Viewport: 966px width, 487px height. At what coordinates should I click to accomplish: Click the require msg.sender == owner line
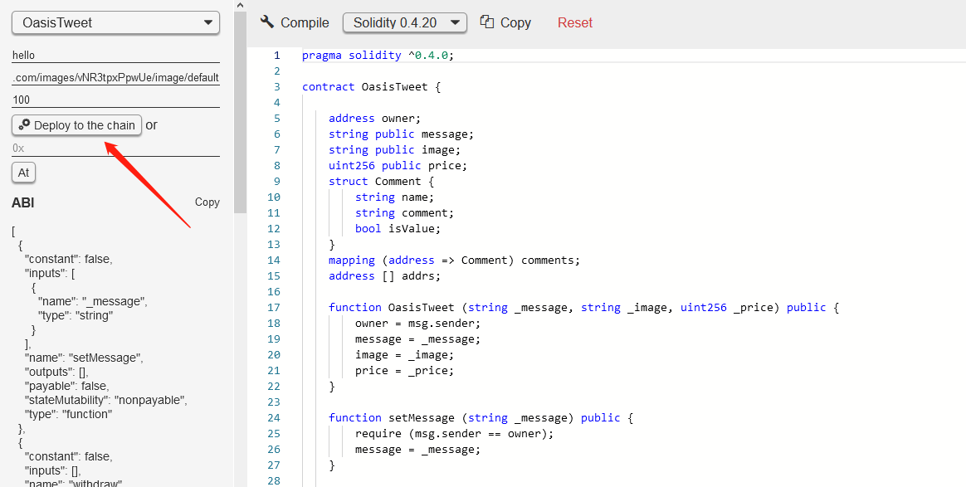tap(454, 433)
